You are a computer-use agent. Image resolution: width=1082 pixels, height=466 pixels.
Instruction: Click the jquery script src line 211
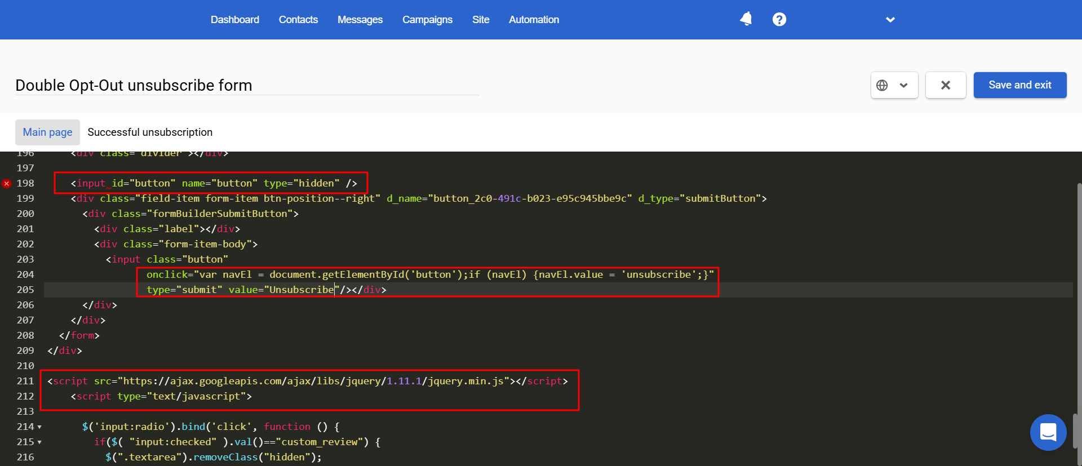pos(308,381)
